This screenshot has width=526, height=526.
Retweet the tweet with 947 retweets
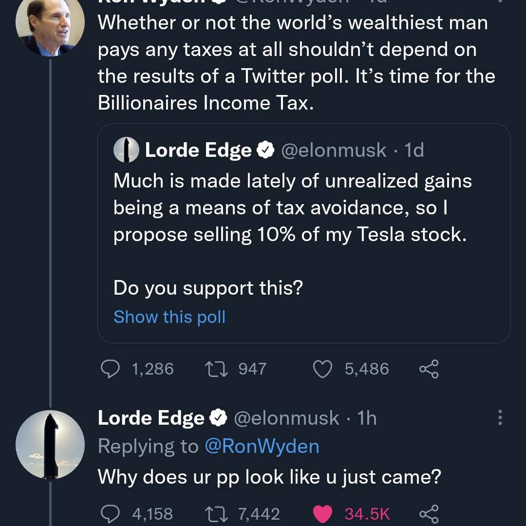pos(217,369)
